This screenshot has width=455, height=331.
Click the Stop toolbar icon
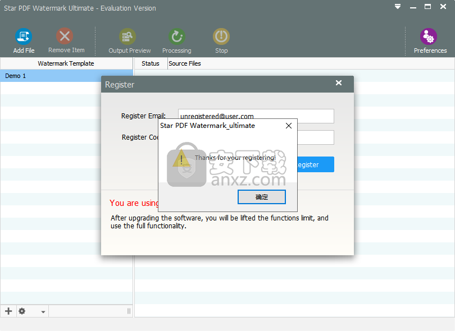[x=221, y=36]
